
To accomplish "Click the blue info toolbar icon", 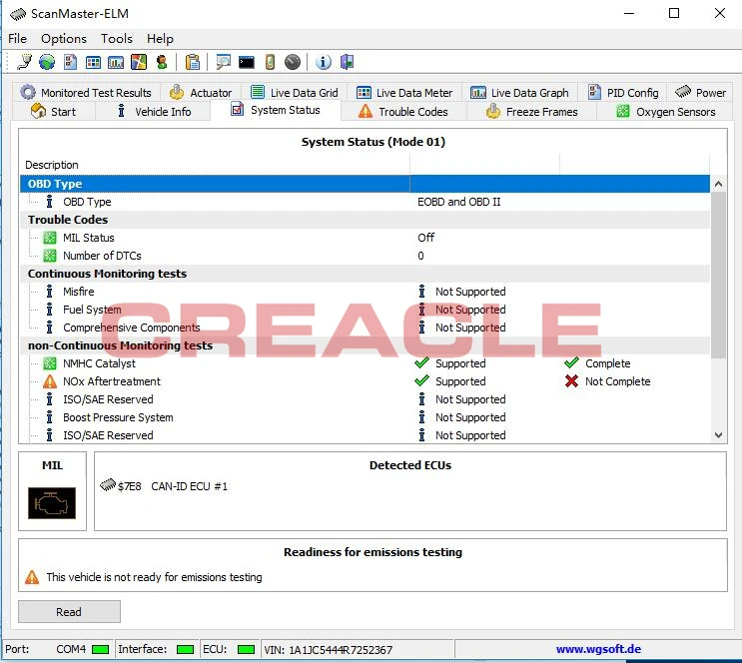I will [x=324, y=62].
